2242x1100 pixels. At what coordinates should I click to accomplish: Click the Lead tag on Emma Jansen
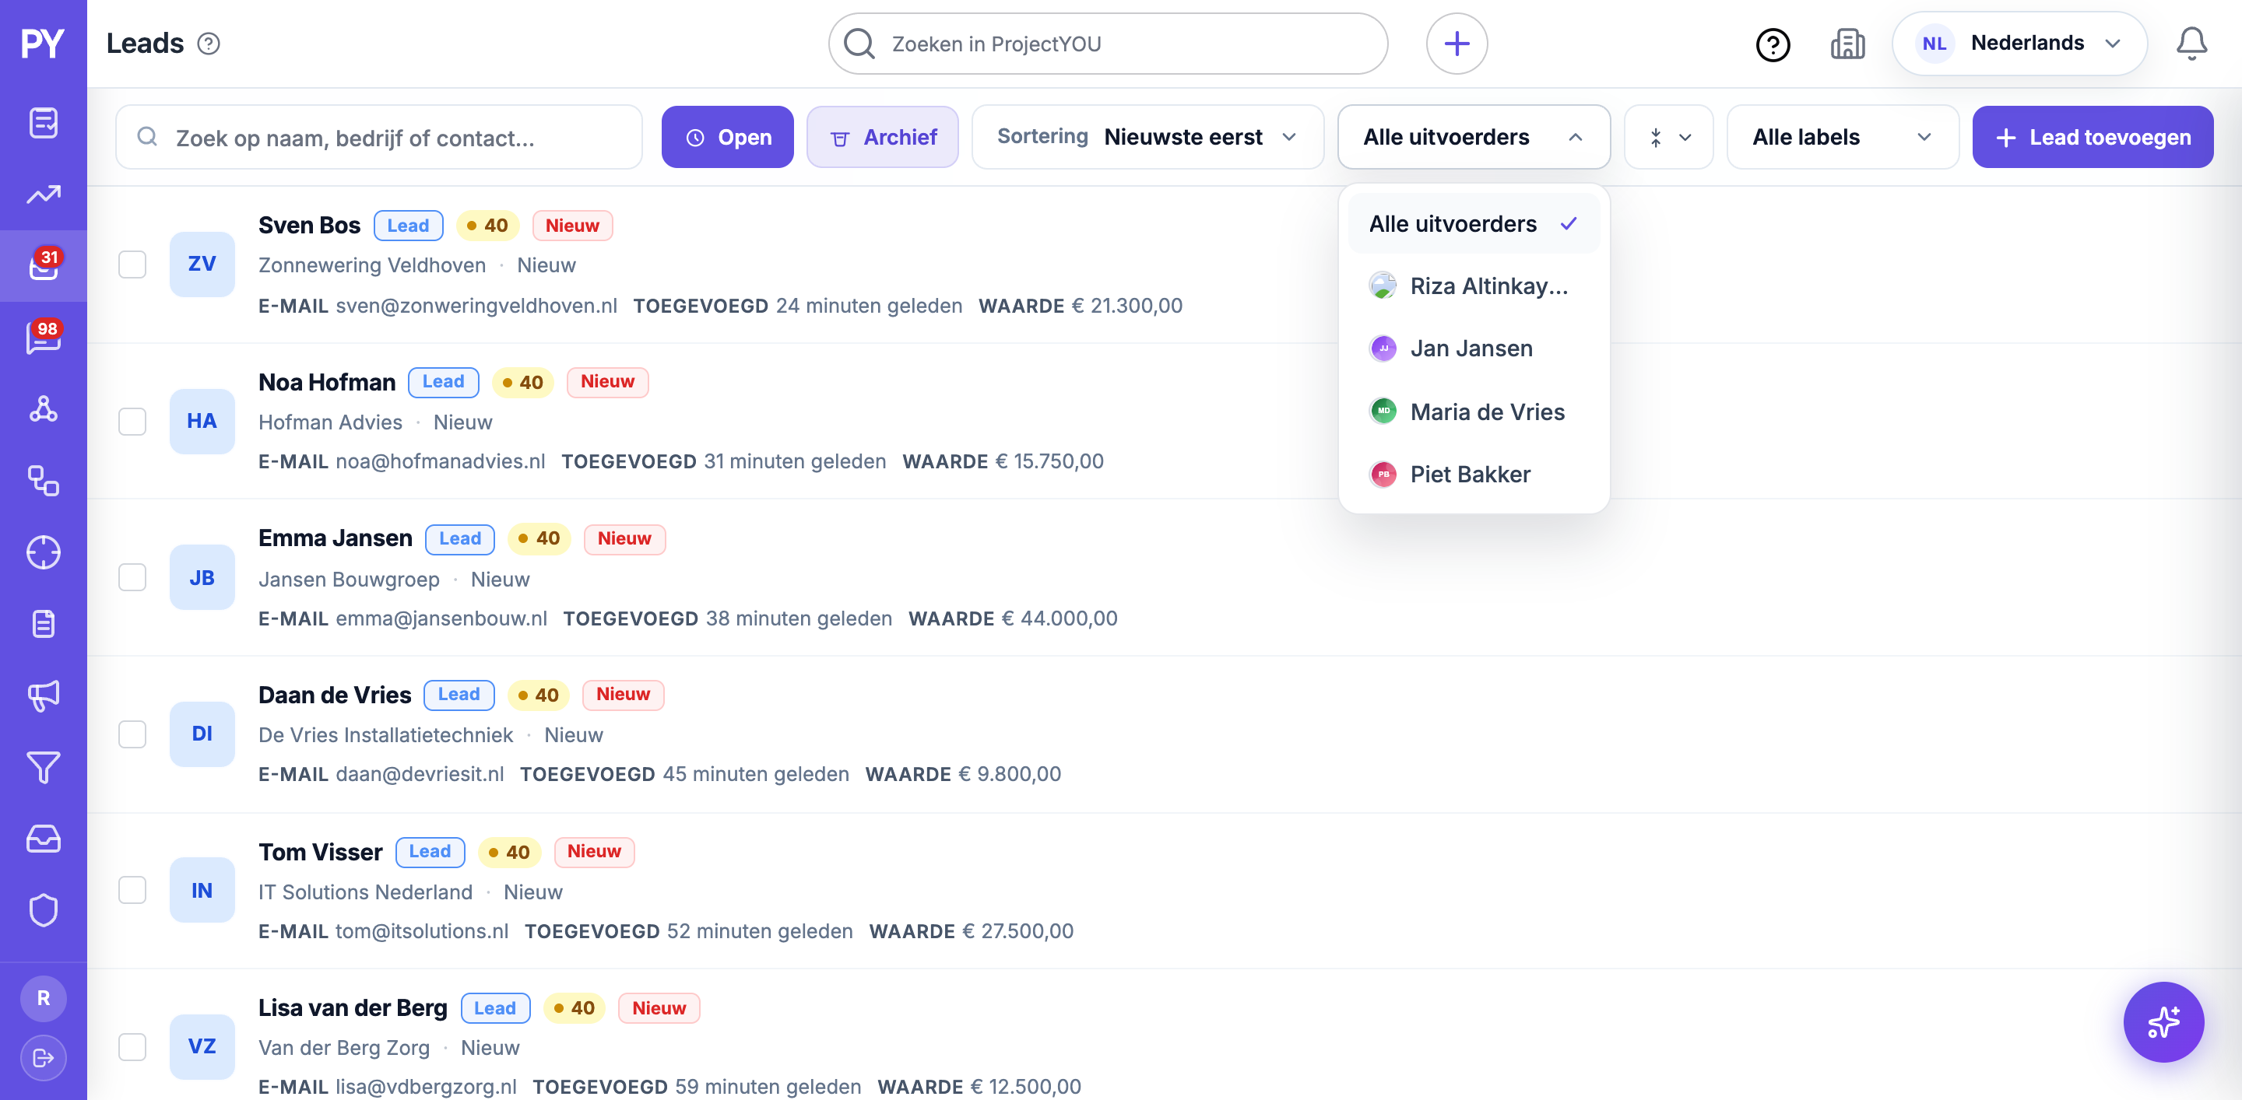tap(459, 538)
